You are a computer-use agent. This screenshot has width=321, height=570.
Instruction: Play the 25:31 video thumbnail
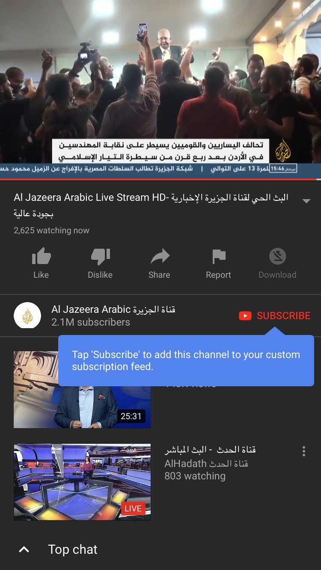82,390
